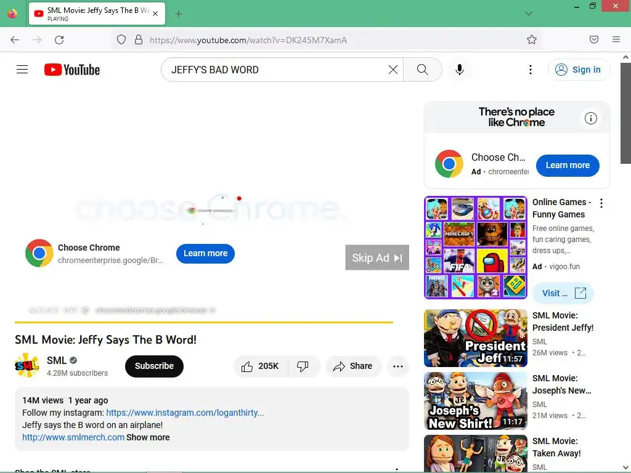Click the scroll-down arrow of the scrollbar

(x=625, y=468)
